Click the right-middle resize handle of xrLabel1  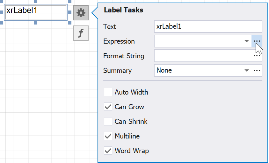[69, 13]
